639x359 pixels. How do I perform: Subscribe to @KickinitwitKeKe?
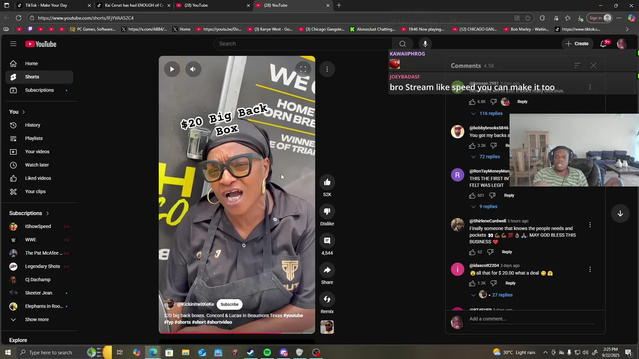coord(230,304)
